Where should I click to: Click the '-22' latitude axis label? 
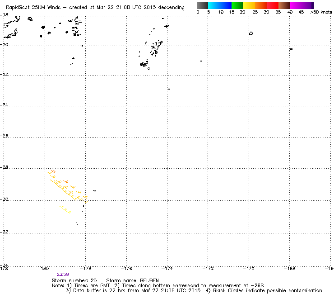click(4, 75)
